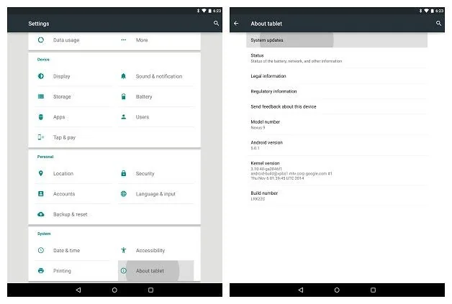Open the Display label in Settings
The width and height of the screenshot is (452, 304).
coord(61,76)
